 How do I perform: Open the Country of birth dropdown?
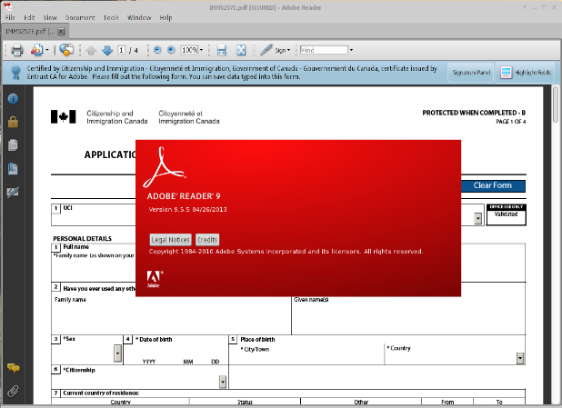520,358
